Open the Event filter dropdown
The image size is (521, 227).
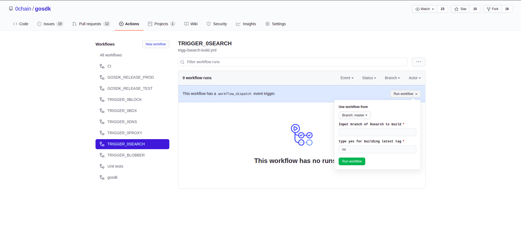347,78
